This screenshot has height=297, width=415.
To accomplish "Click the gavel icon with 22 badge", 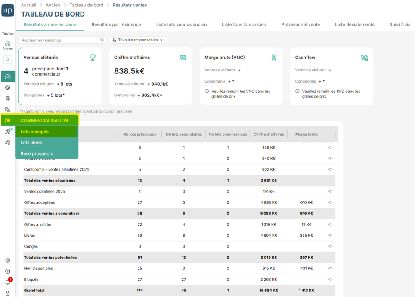I will 8,132.
